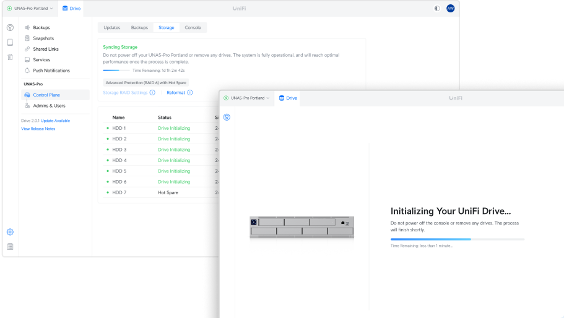Select the Drive tab in back window
The image size is (564, 318).
71,8
